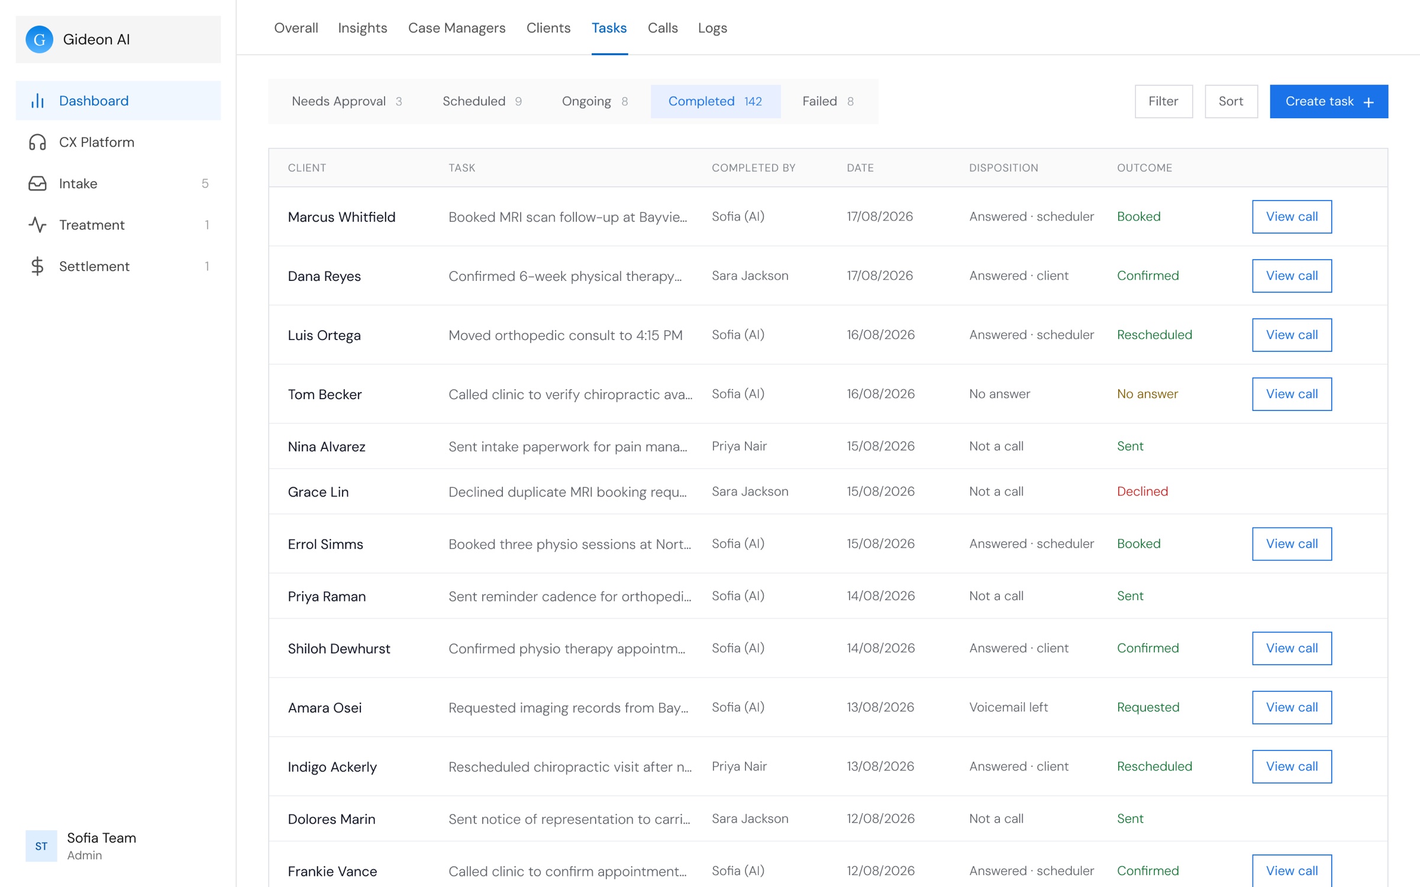Screen dimensions: 1420x887
Task: View call for Indigo Ackerly
Action: [x=1292, y=766]
